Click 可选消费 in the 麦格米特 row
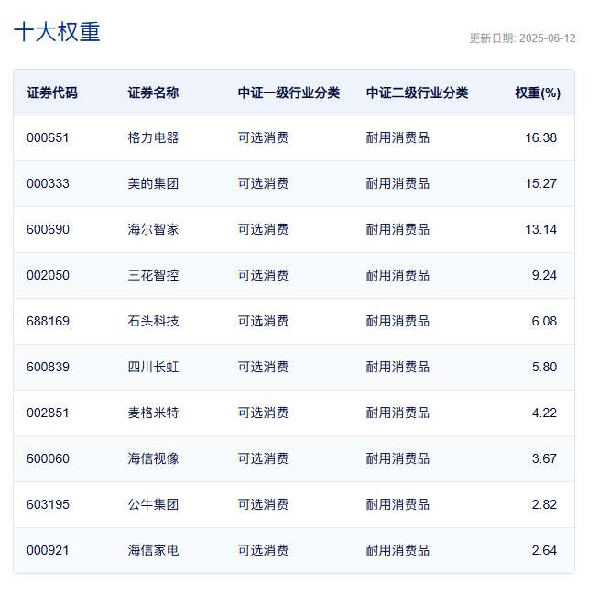 click(x=263, y=412)
